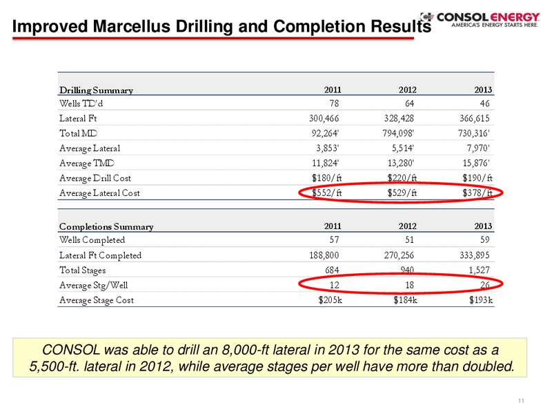Select the Average Lateral value 7,970'

(x=478, y=148)
